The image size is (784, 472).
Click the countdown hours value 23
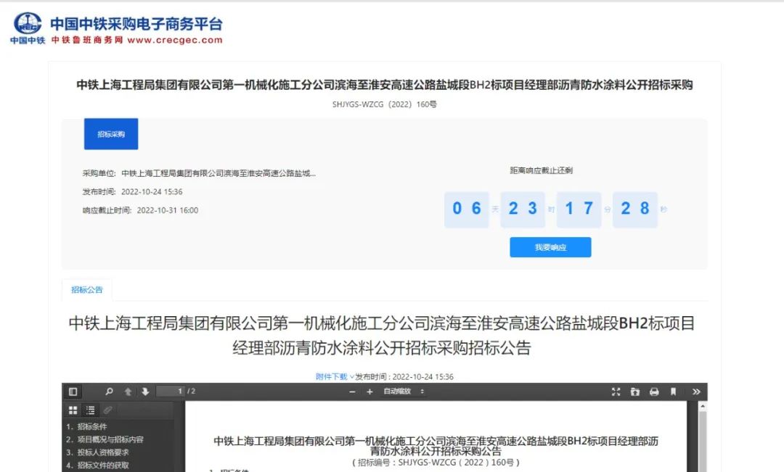pos(523,209)
